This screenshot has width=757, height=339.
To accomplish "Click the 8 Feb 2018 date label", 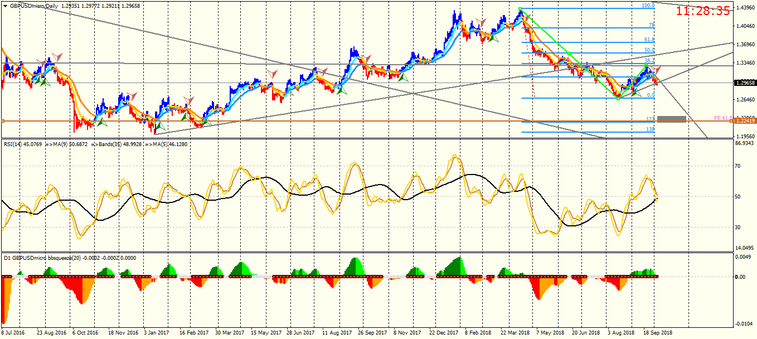I will pyautogui.click(x=478, y=332).
